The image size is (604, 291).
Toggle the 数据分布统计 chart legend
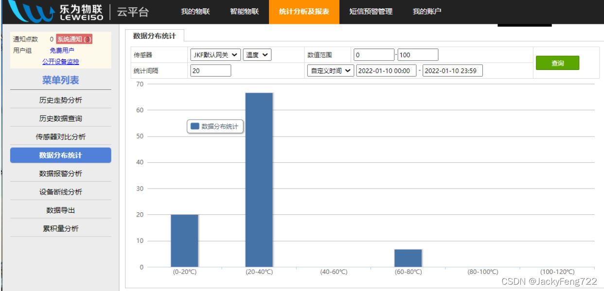(214, 125)
